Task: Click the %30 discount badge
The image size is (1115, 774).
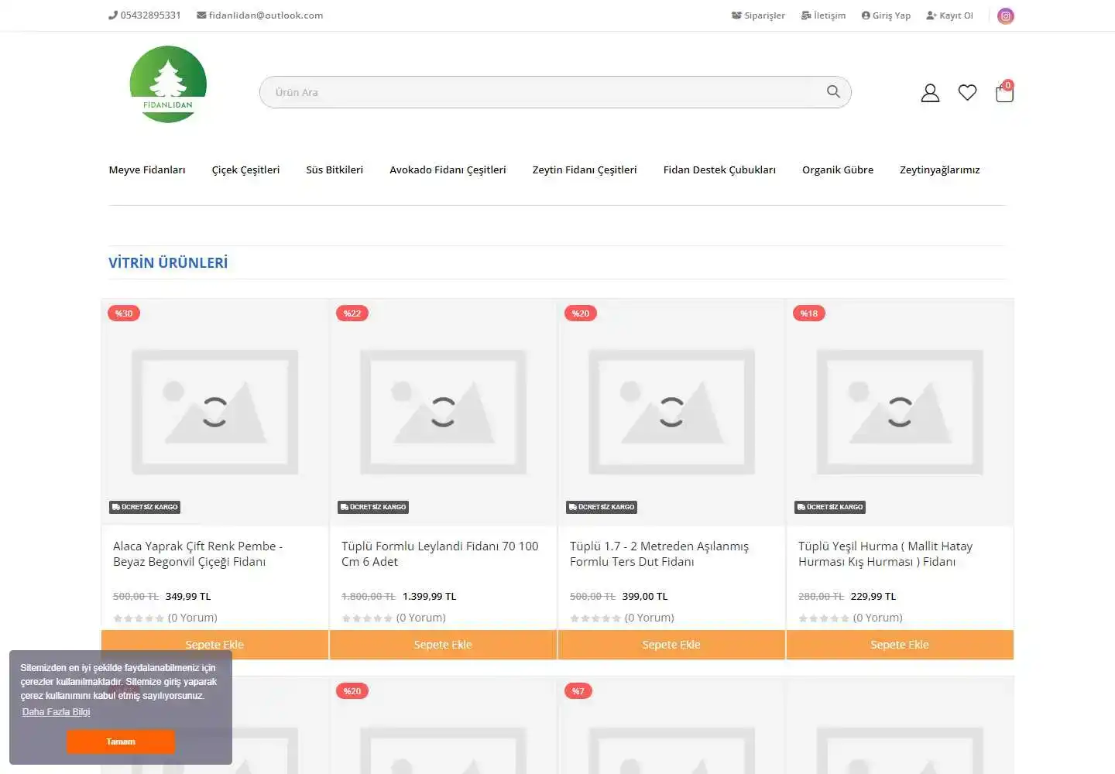Action: [x=124, y=313]
